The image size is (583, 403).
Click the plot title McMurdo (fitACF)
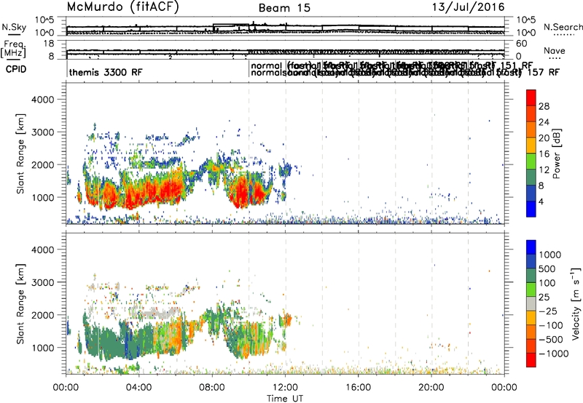point(122,7)
